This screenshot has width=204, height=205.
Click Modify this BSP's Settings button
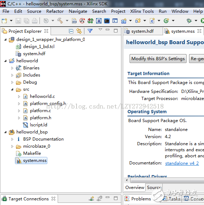point(158,59)
